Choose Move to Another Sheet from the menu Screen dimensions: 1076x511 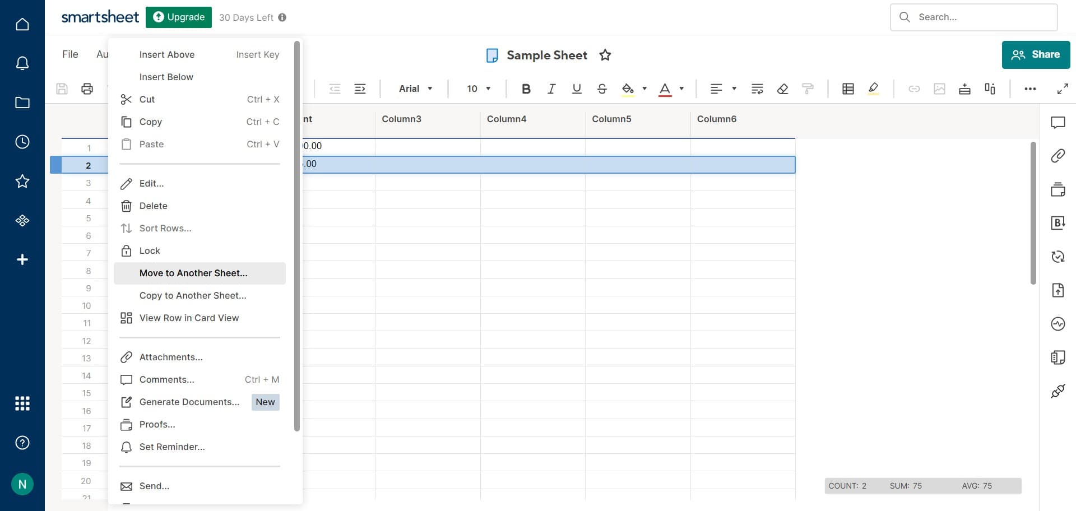point(193,273)
